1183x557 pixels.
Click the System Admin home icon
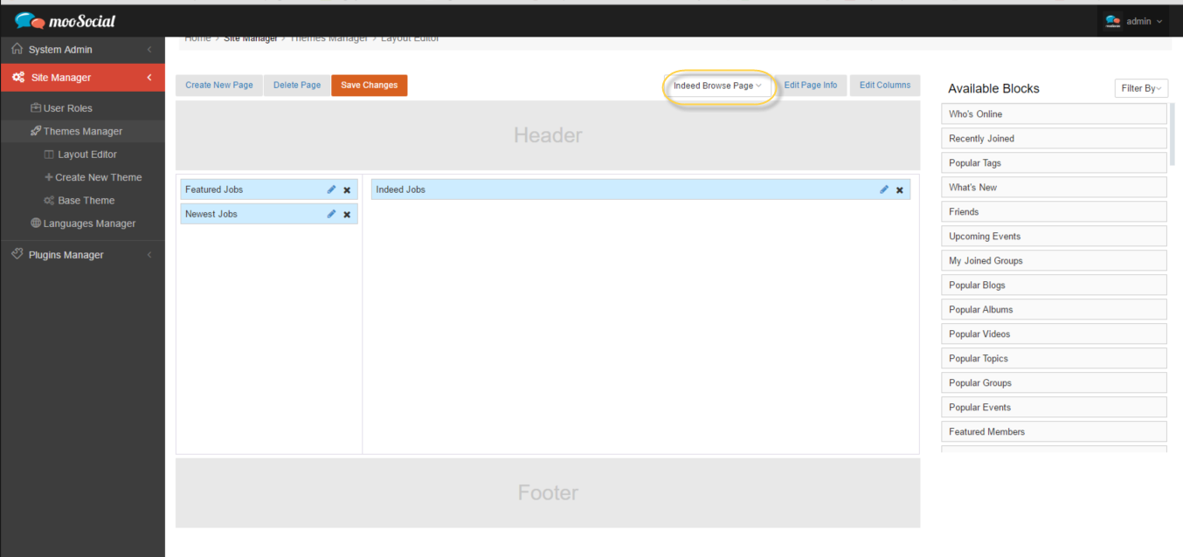click(17, 50)
